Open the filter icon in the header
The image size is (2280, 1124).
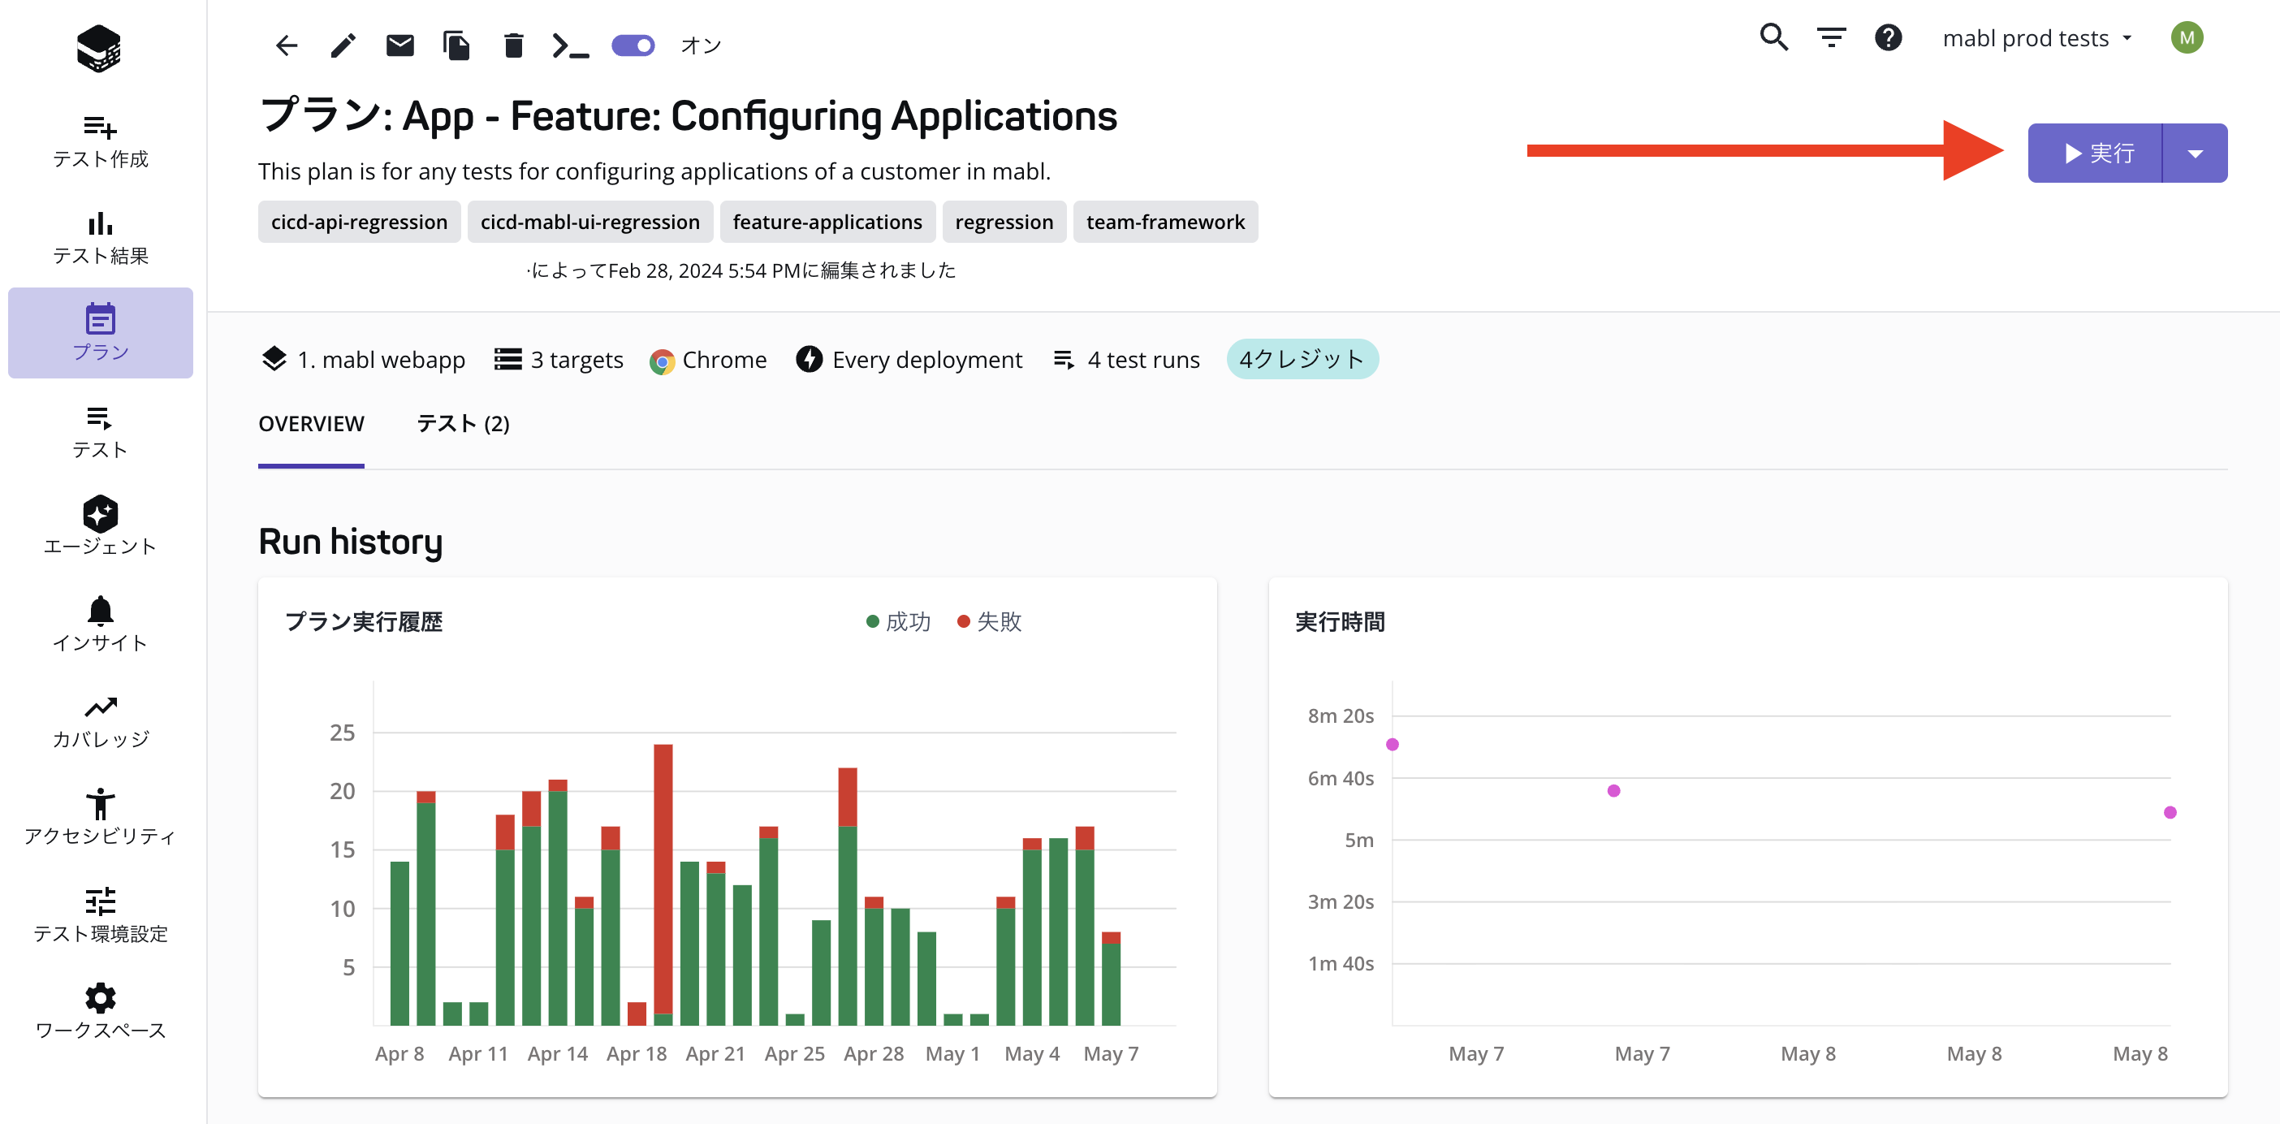(1831, 37)
